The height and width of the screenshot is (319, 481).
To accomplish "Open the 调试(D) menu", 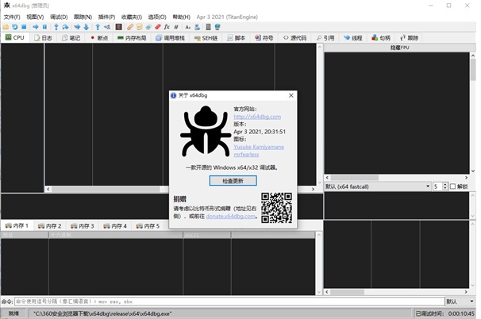I will pos(59,17).
